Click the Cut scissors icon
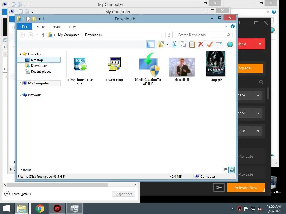The image size is (286, 214). coord(174,44)
